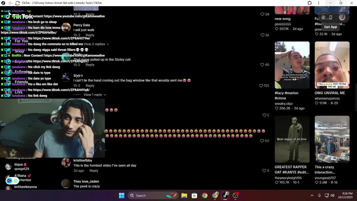
Task: Reply to Slyjr's hand comment
Action: (x=90, y=86)
